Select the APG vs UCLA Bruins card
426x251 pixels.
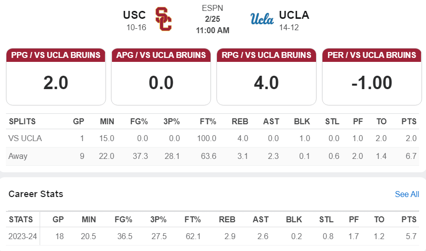pyautogui.click(x=161, y=77)
